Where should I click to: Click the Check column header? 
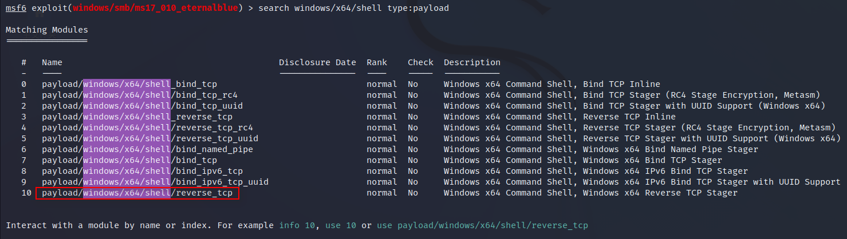coord(420,62)
